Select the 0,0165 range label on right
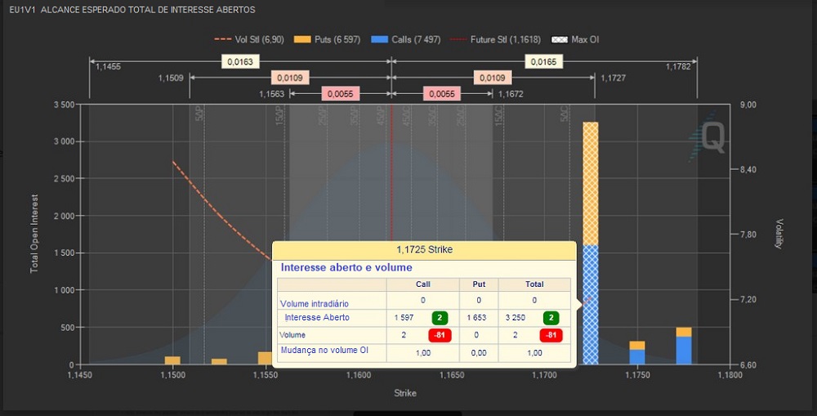817x416 pixels. [x=543, y=61]
